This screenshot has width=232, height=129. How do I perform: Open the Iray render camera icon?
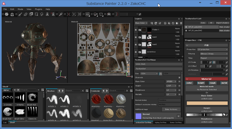(x=109, y=14)
